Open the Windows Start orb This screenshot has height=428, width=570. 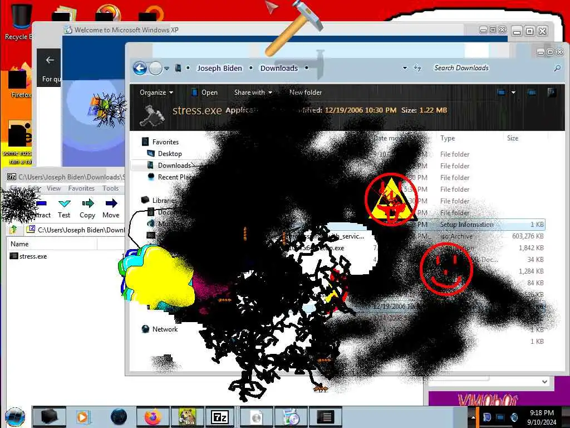(x=15, y=417)
